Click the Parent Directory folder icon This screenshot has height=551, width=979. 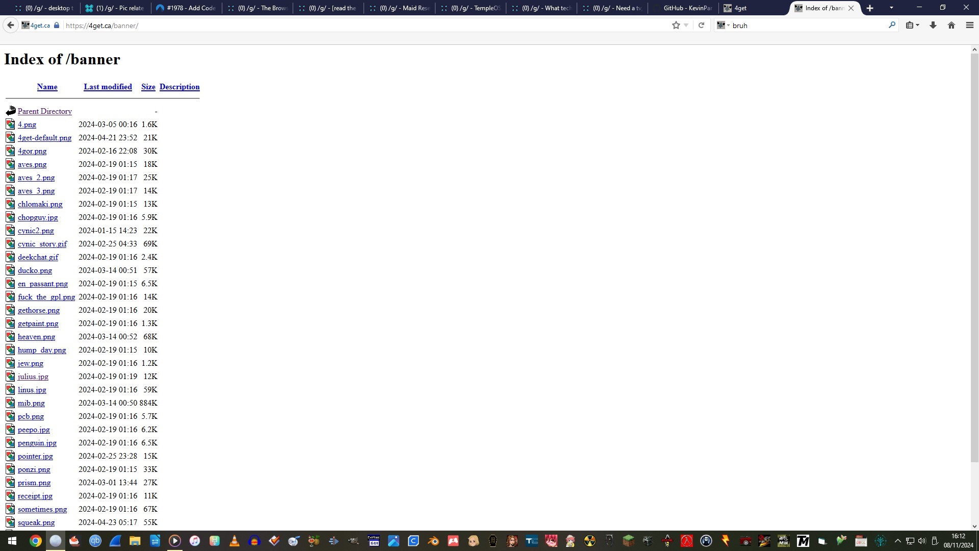(11, 111)
